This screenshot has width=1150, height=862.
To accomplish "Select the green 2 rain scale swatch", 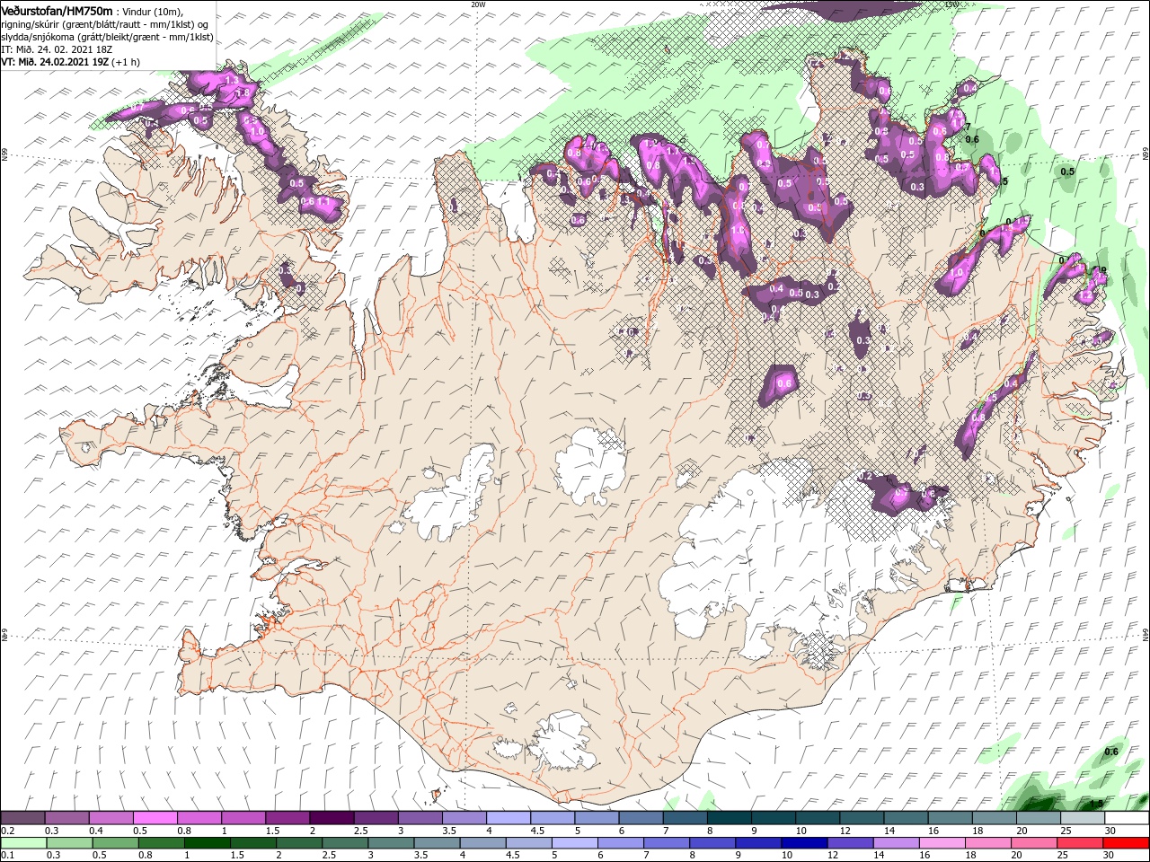I will click(299, 843).
